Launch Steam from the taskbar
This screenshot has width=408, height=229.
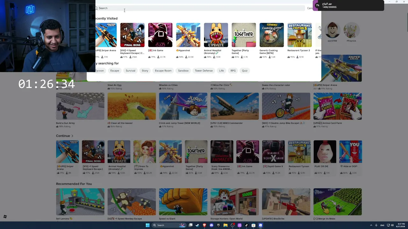pos(197,225)
